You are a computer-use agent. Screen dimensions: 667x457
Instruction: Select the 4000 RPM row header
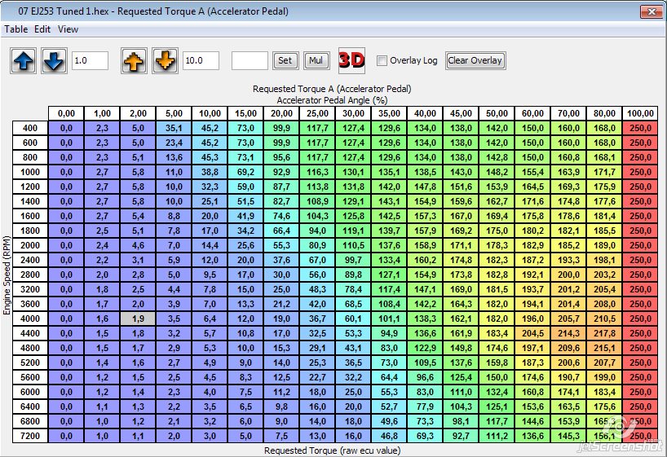coord(30,319)
